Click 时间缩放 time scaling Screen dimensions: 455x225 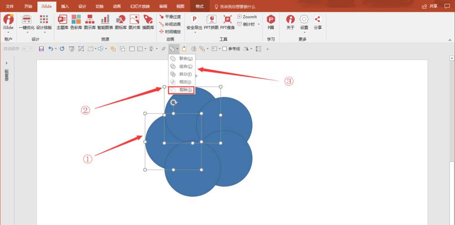tap(170, 32)
